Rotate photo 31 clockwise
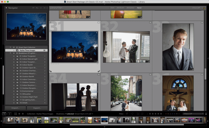Viewport: 209px width, 128px height. tap(99, 71)
